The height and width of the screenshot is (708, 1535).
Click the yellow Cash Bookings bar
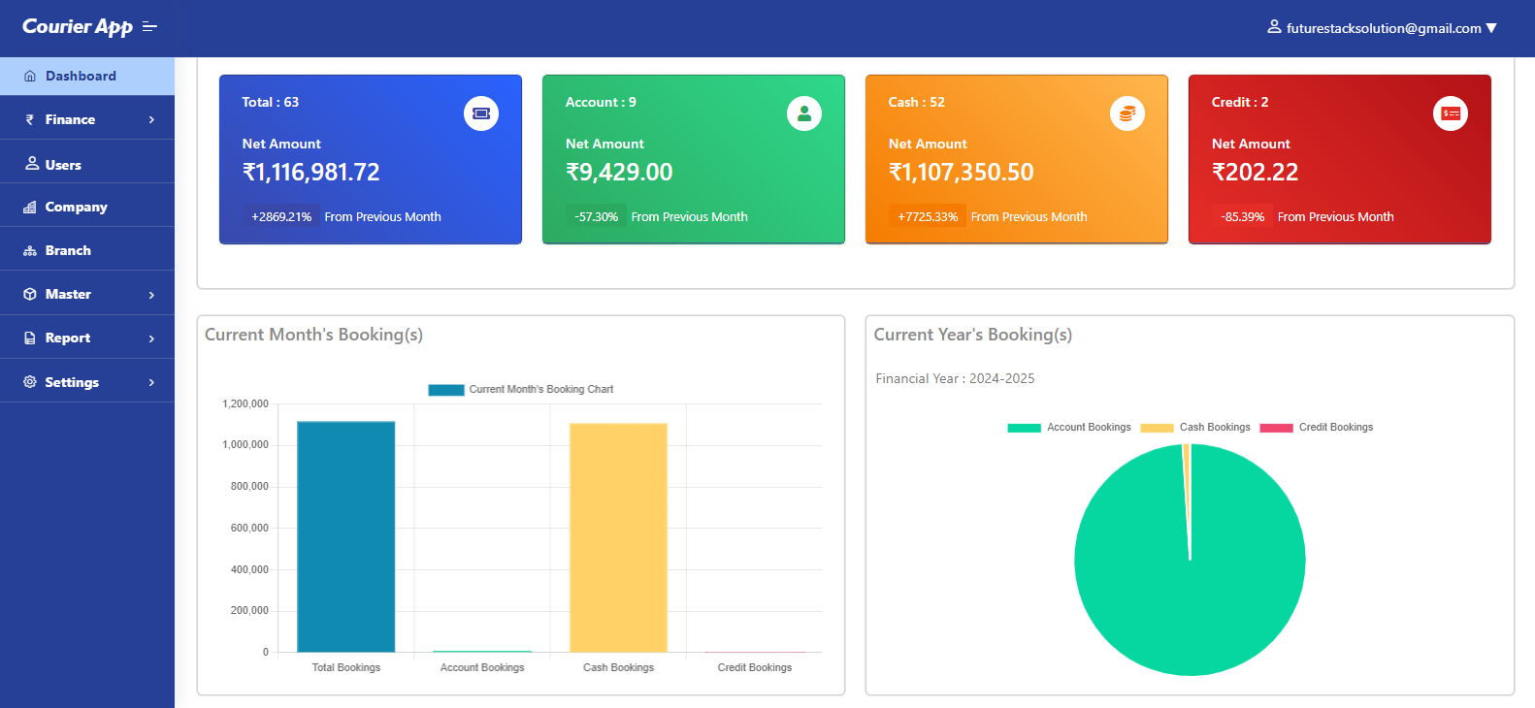coord(618,537)
